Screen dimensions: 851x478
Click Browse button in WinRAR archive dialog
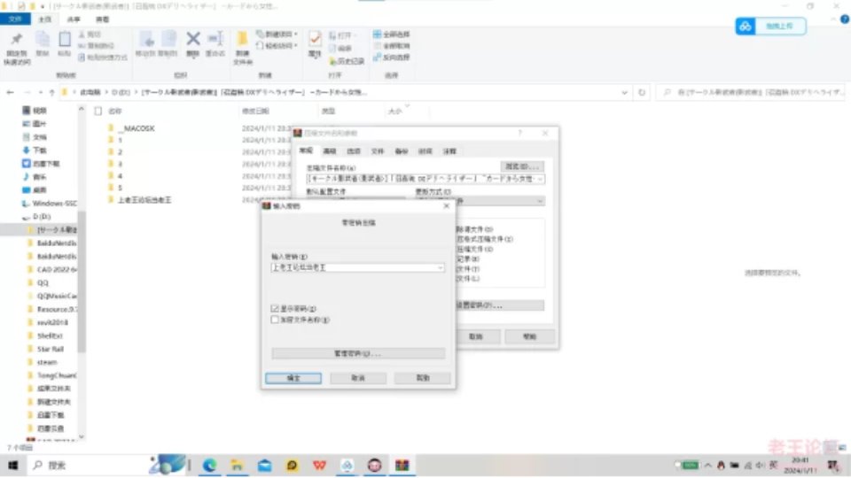tap(522, 166)
